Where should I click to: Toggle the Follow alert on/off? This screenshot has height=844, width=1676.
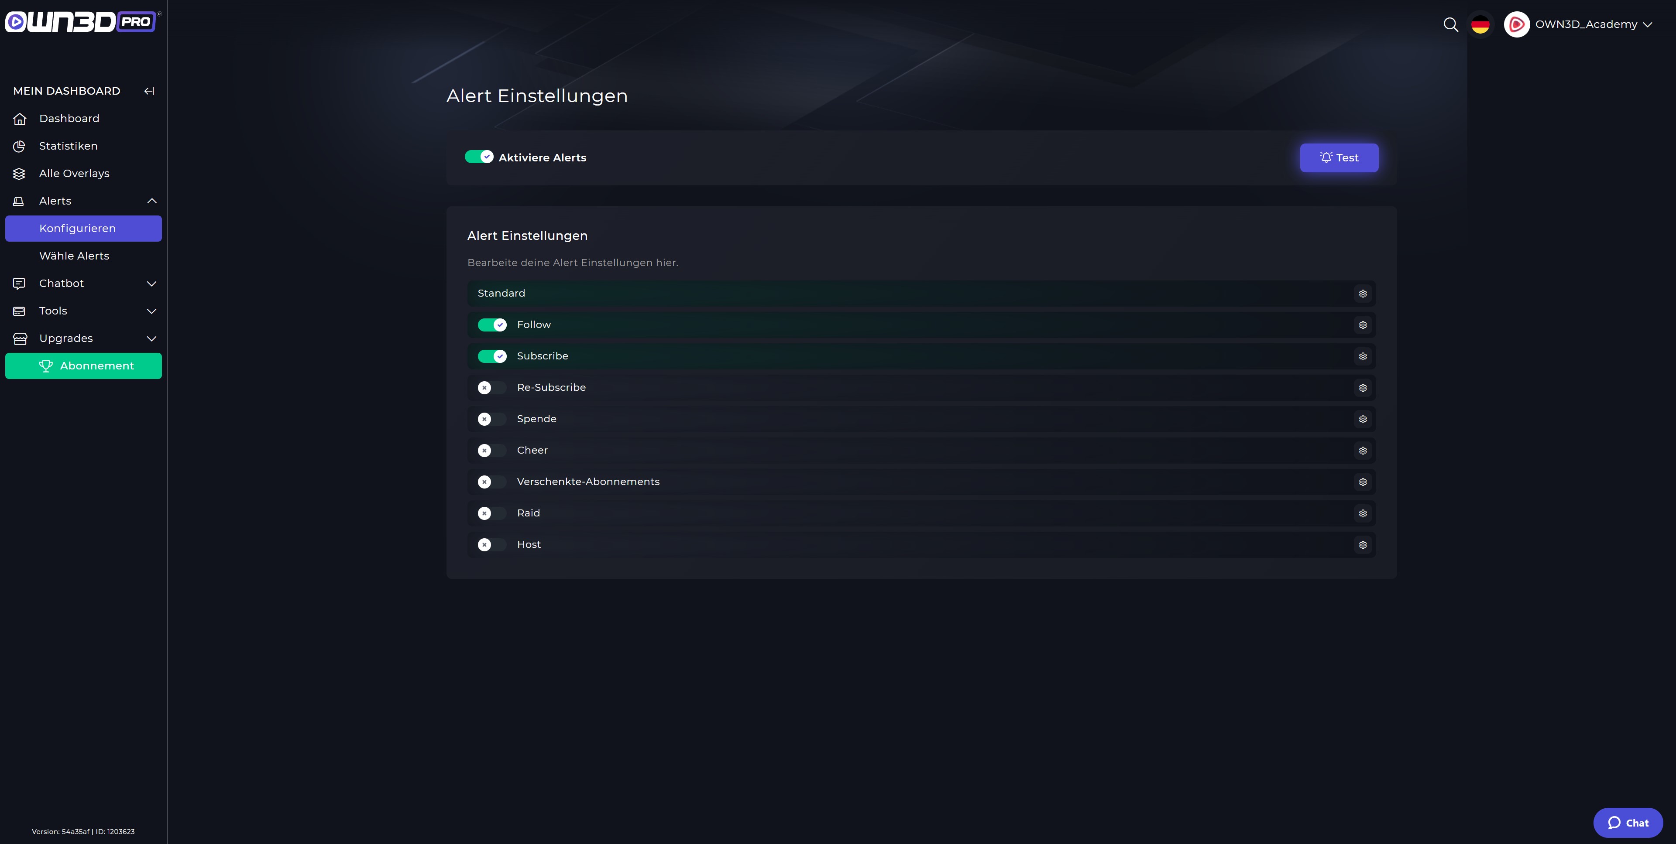point(491,325)
